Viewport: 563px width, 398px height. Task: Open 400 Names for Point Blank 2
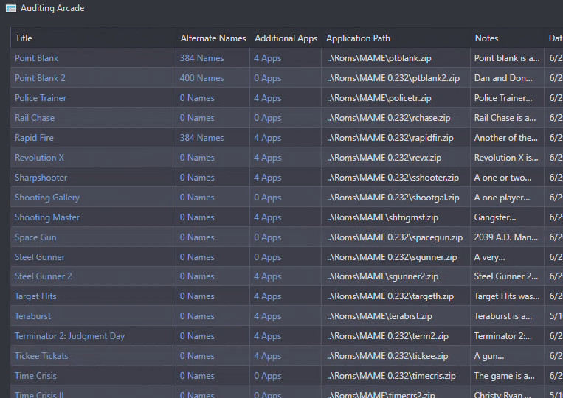pyautogui.click(x=201, y=78)
